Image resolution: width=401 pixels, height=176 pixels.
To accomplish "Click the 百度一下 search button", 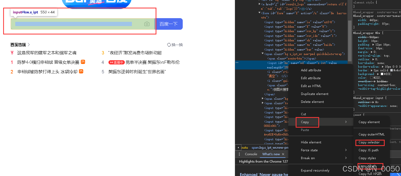I will coord(169,24).
